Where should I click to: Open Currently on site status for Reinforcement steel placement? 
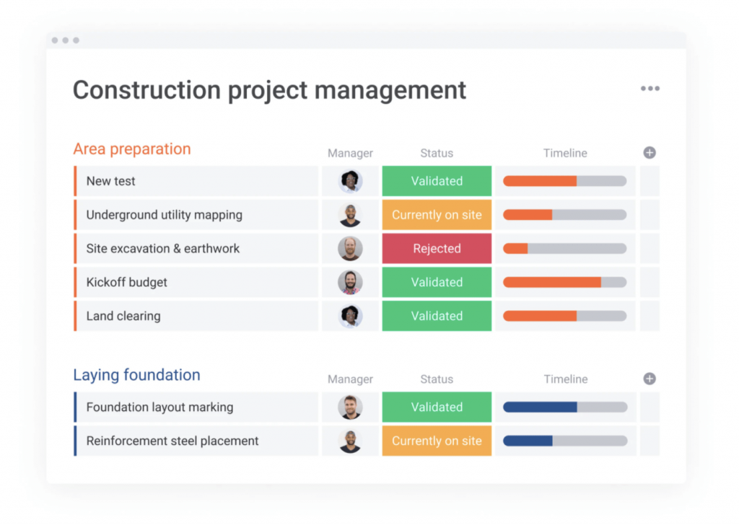[x=437, y=441]
